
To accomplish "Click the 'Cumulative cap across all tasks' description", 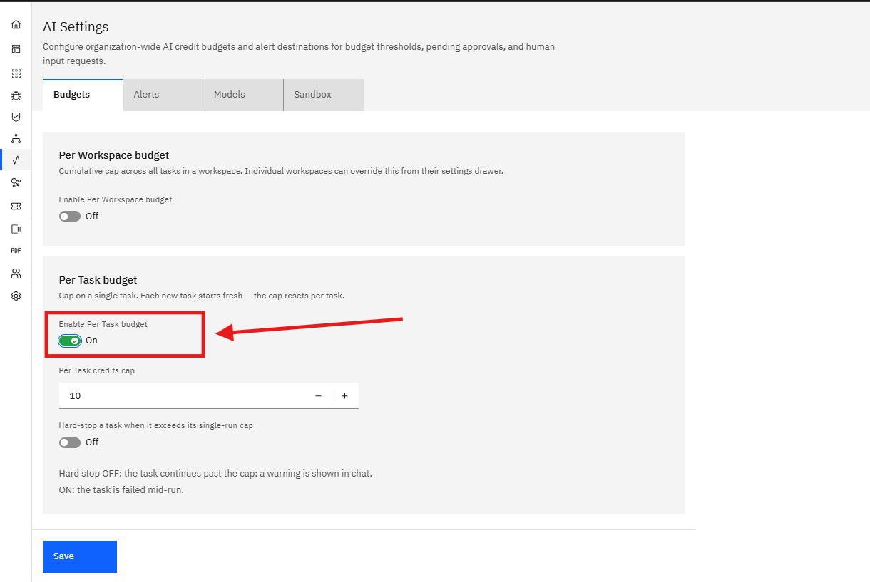I will [281, 171].
